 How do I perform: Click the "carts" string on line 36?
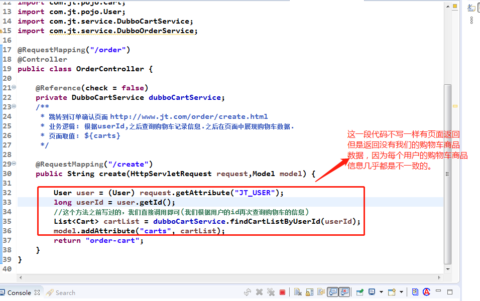click(x=155, y=231)
